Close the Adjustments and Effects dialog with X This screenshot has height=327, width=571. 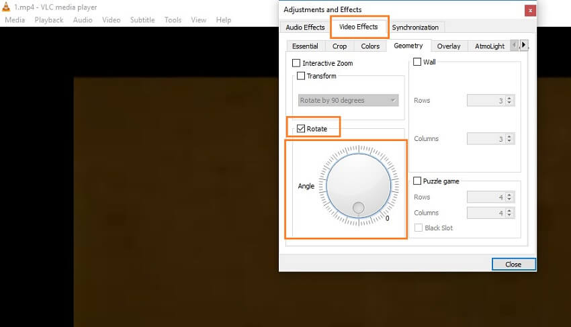530,11
